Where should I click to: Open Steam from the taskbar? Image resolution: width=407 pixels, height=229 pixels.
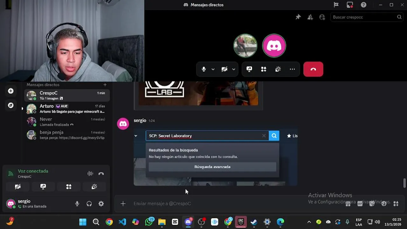(254, 222)
